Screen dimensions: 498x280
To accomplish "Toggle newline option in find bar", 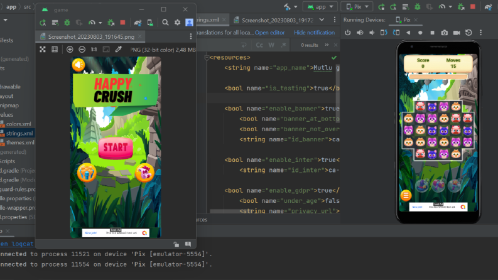I will coord(244,45).
